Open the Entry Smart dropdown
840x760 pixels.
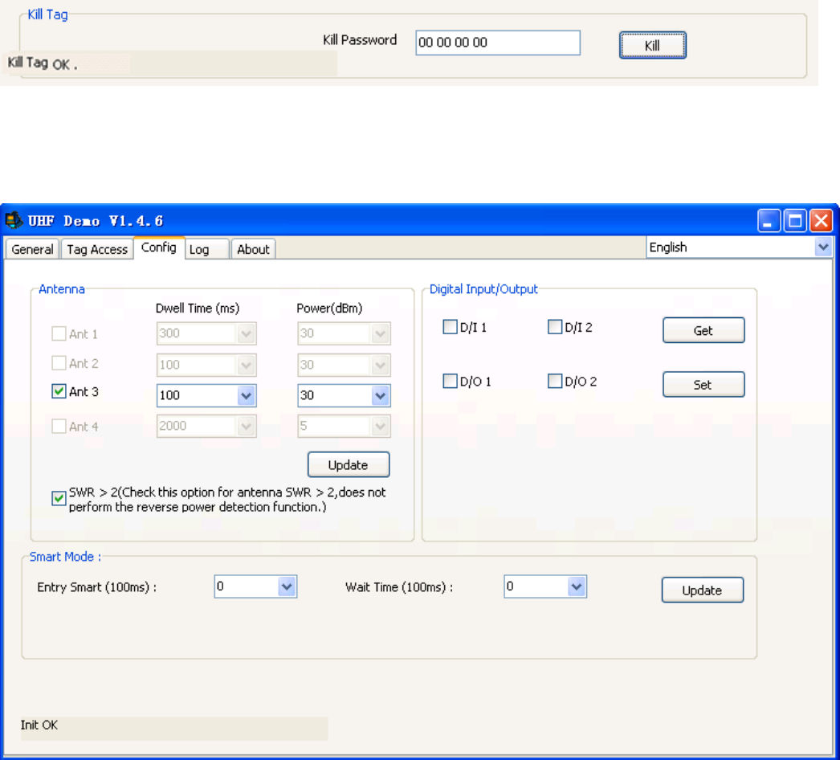(287, 586)
